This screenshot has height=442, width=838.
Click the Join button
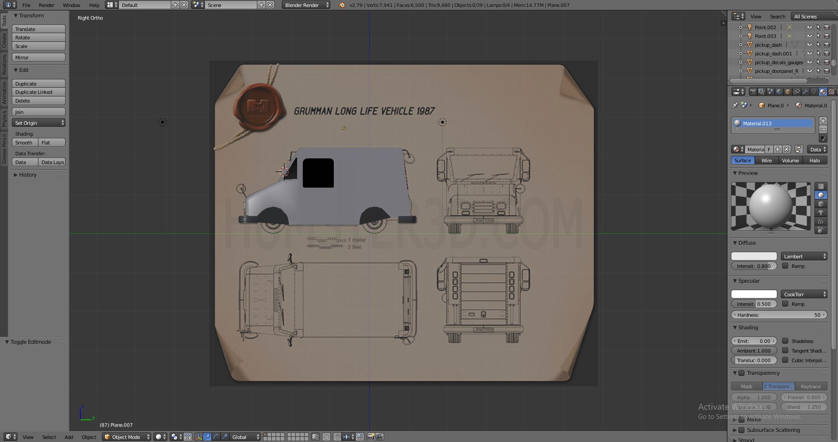(x=39, y=112)
